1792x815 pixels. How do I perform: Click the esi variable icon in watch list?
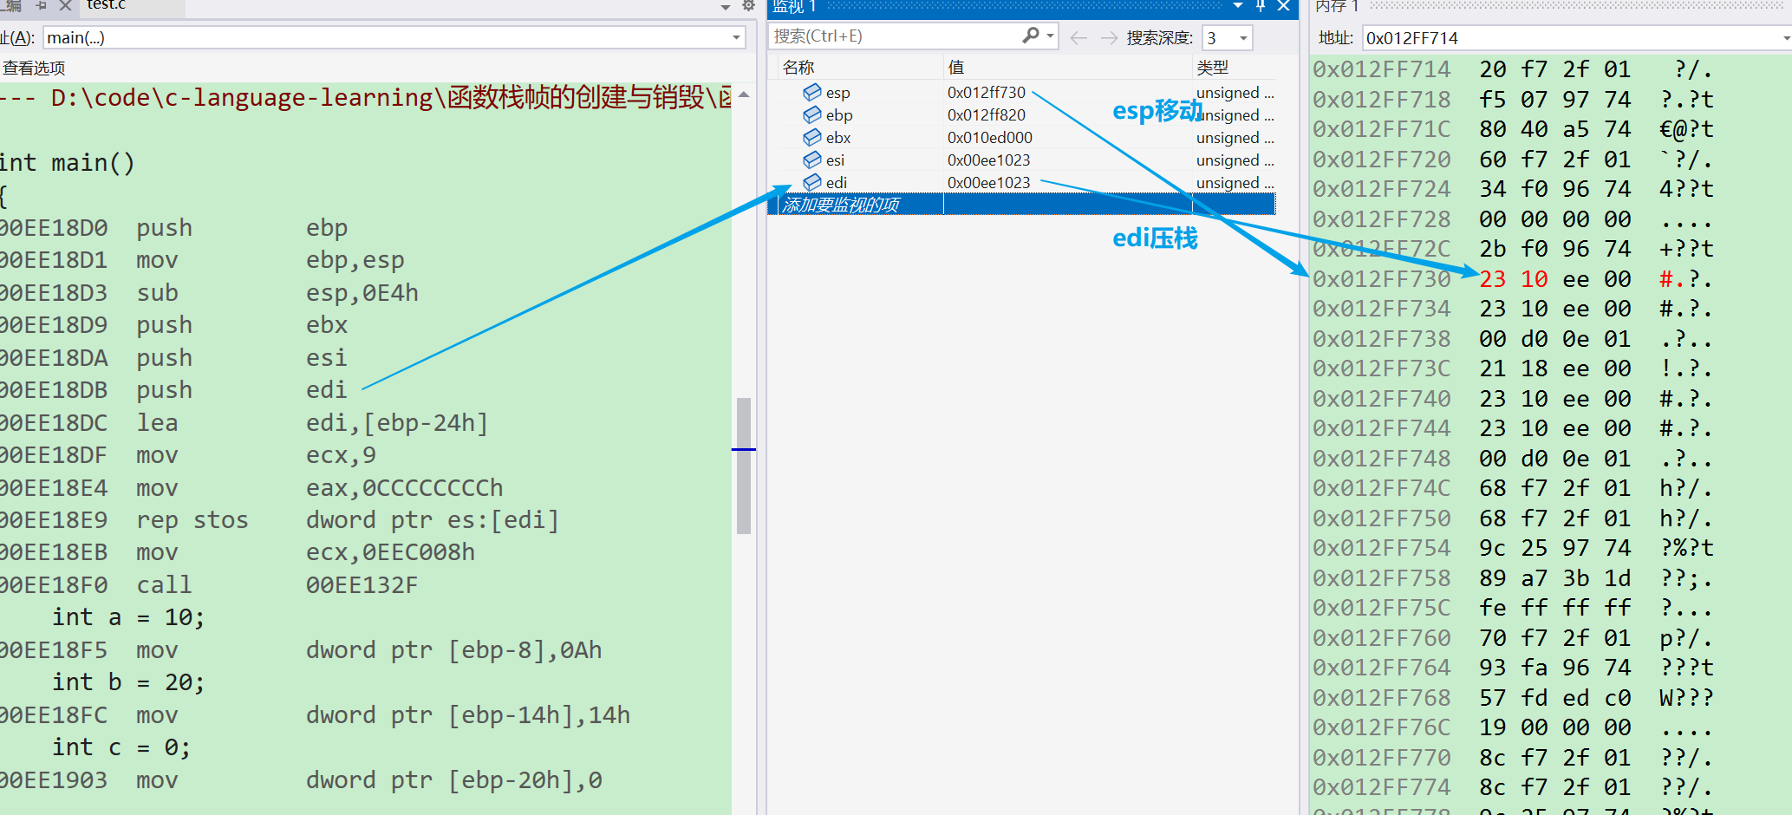[811, 160]
